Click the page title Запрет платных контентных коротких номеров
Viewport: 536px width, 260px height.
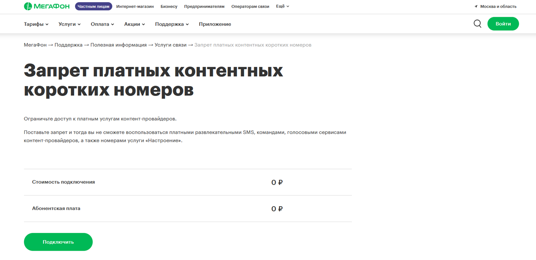(153, 81)
